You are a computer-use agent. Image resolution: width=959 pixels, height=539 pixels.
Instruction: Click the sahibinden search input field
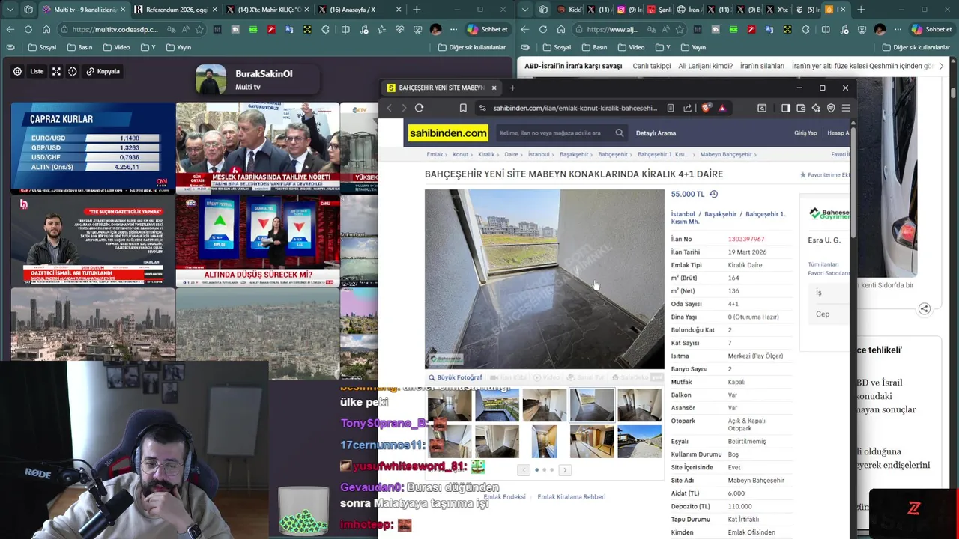coord(554,133)
